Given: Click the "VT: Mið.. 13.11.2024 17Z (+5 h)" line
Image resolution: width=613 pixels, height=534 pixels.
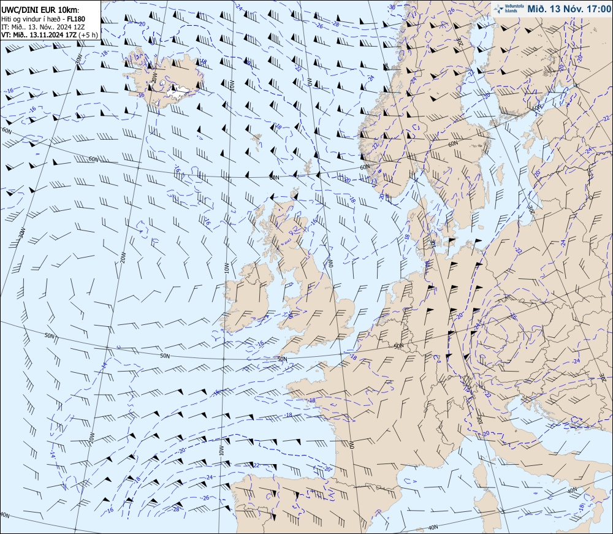Looking at the screenshot, I should coord(50,35).
